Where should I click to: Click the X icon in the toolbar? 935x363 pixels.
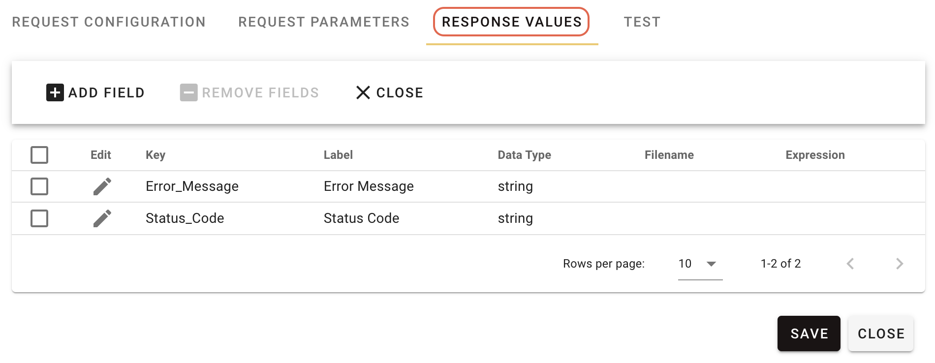[363, 92]
